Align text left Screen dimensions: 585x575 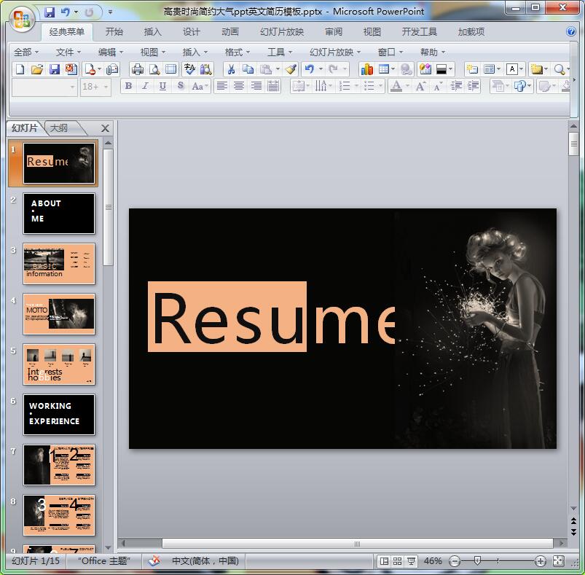(222, 87)
